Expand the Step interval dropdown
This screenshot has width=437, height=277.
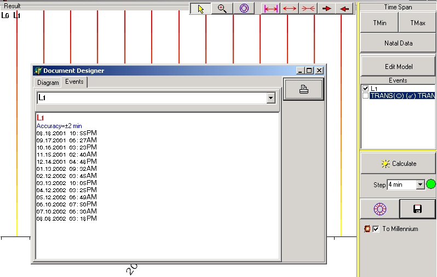(x=420, y=185)
